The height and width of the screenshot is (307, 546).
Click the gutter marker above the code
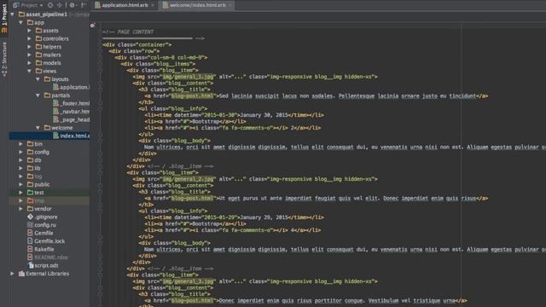point(92,26)
